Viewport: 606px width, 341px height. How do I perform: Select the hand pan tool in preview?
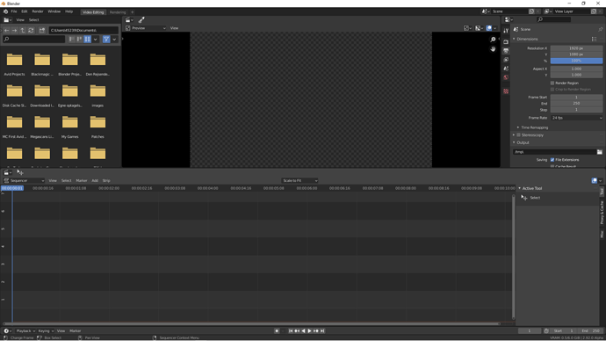click(x=493, y=49)
